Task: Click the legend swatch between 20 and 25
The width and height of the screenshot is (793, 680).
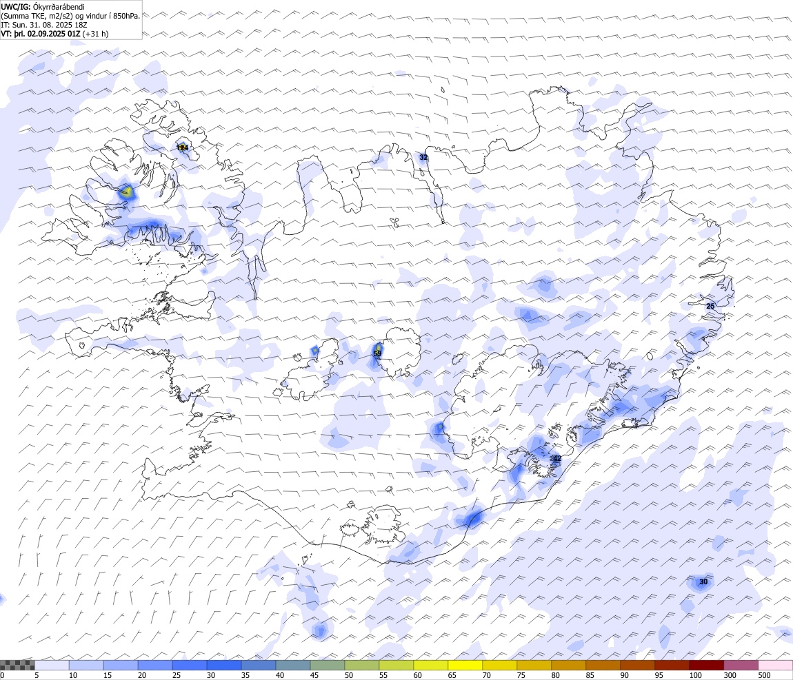Action: point(154,665)
